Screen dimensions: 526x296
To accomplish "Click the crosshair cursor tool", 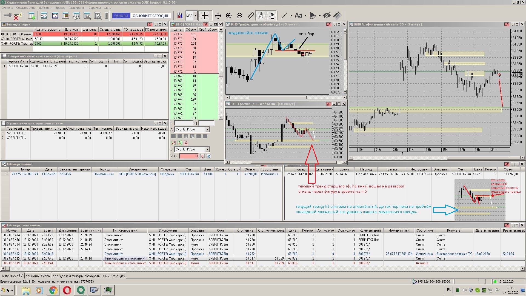I will [204, 16].
